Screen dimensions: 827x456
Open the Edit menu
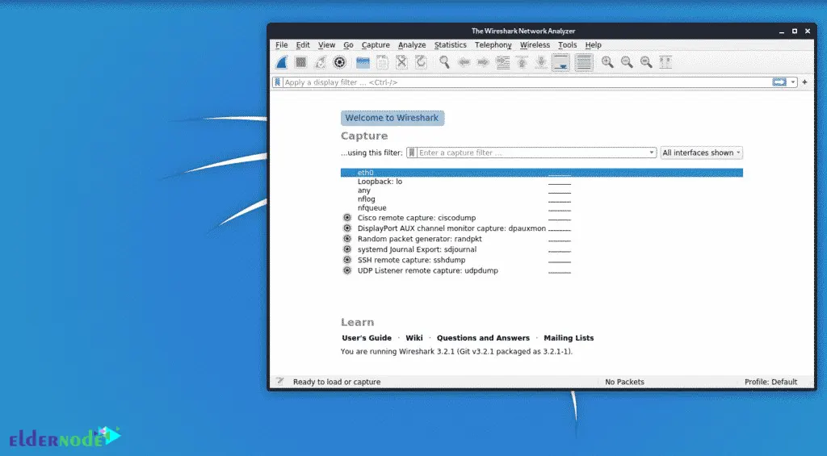coord(303,45)
